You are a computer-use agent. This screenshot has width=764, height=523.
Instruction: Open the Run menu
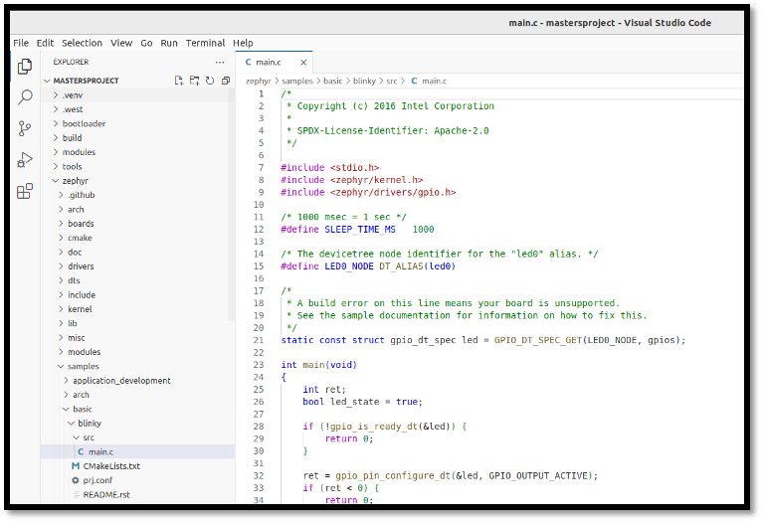pyautogui.click(x=169, y=43)
